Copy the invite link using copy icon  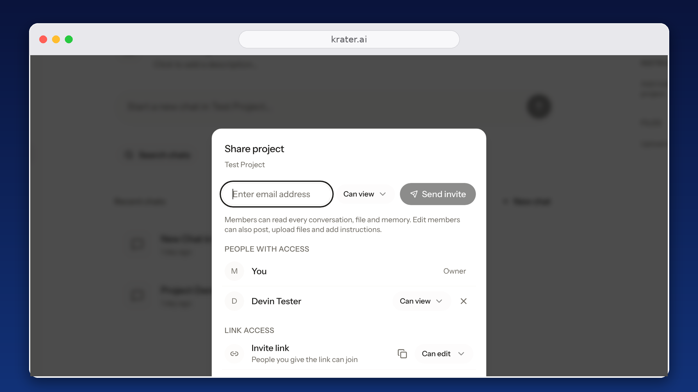point(402,354)
